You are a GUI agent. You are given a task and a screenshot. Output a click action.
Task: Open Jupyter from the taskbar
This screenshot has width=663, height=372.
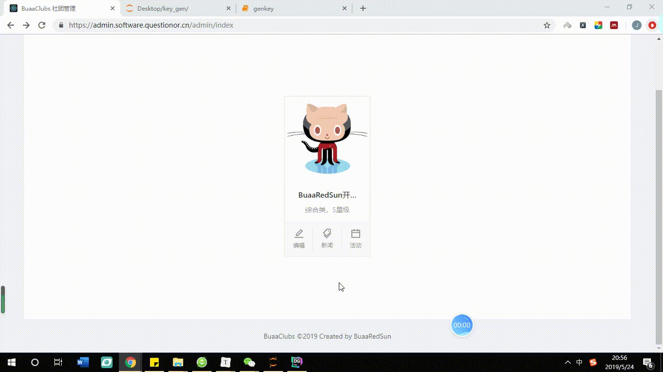point(273,362)
